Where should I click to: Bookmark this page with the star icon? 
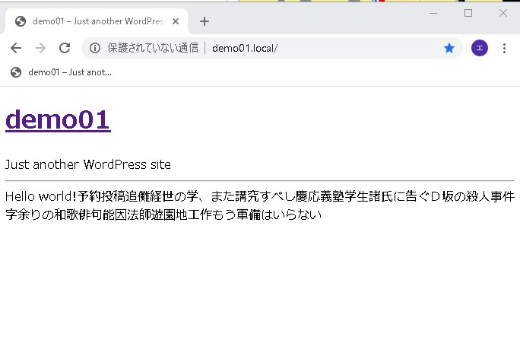449,48
